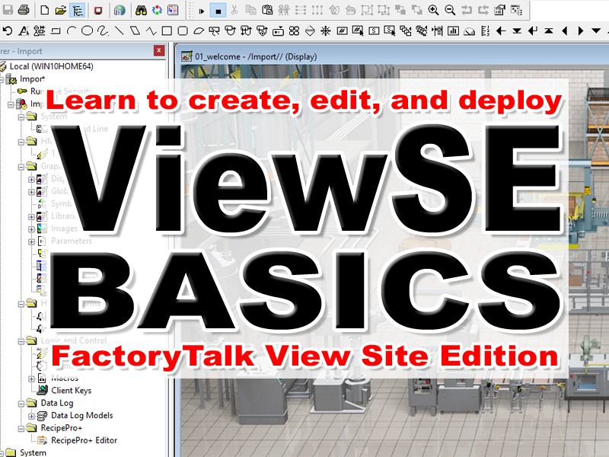Select the square-cornered Rectangle tool
Screen dimensions: 609x457
[167, 30]
